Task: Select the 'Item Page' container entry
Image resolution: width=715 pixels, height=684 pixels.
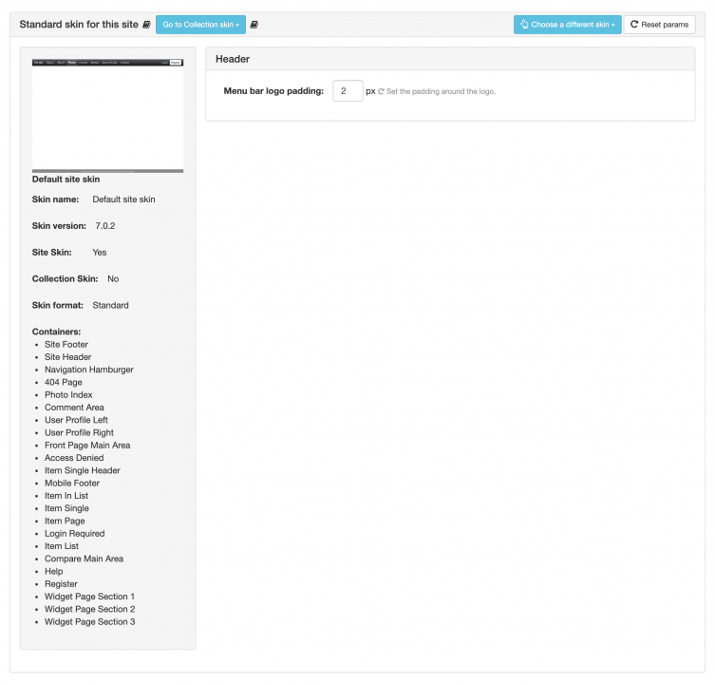Action: [65, 522]
